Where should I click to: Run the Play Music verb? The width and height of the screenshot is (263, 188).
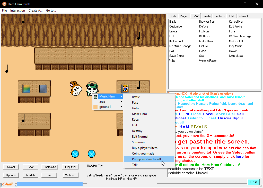(x=236, y=46)
